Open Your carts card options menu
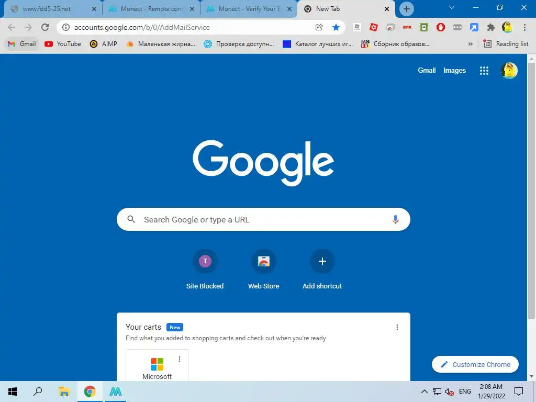This screenshot has height=402, width=536. click(x=397, y=327)
